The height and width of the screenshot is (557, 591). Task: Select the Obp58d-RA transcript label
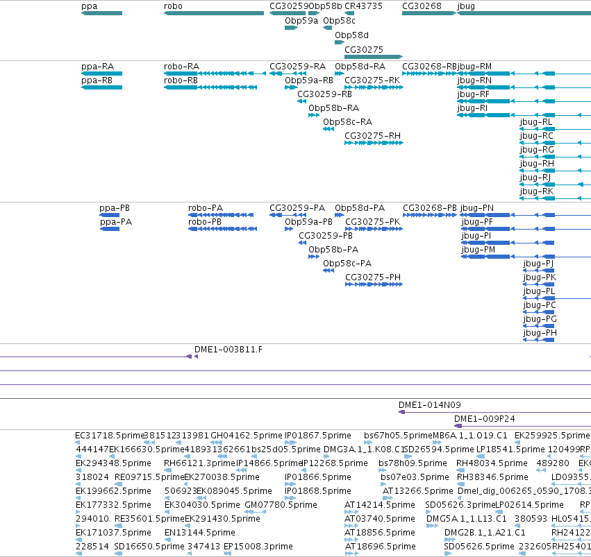360,67
